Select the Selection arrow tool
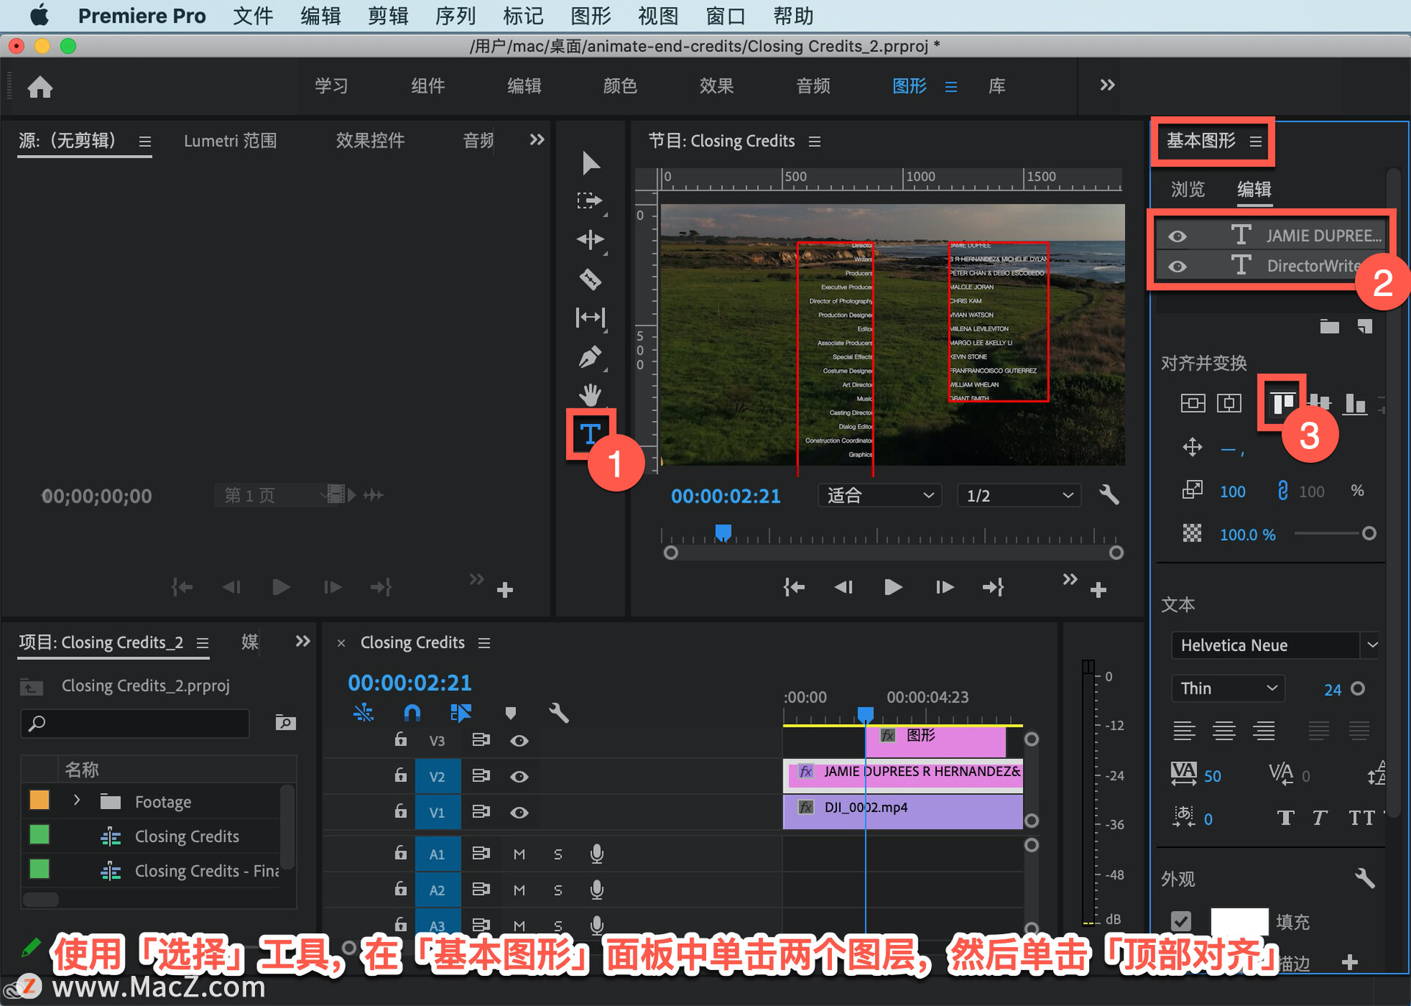Image resolution: width=1411 pixels, height=1006 pixels. coord(589,163)
